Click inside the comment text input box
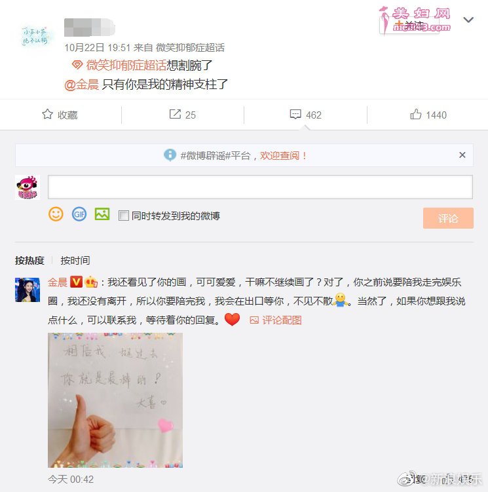Viewport: 488px width, 492px height. [260, 187]
